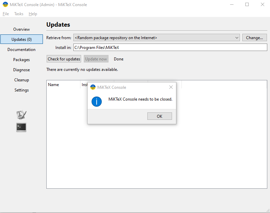Click the Install in path field
Viewport: 270px width, 213px height.
[x=170, y=48]
